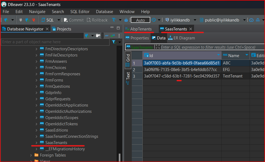Open navigator filter funnel icon

click(x=114, y=42)
